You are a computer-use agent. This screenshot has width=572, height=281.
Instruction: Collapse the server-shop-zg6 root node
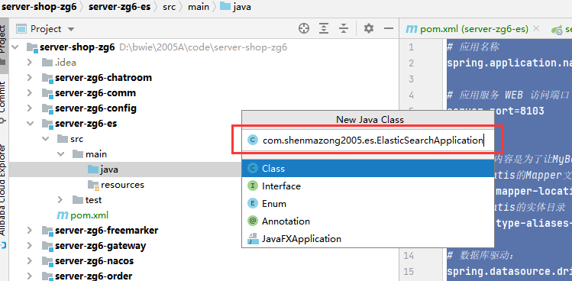tap(15, 47)
